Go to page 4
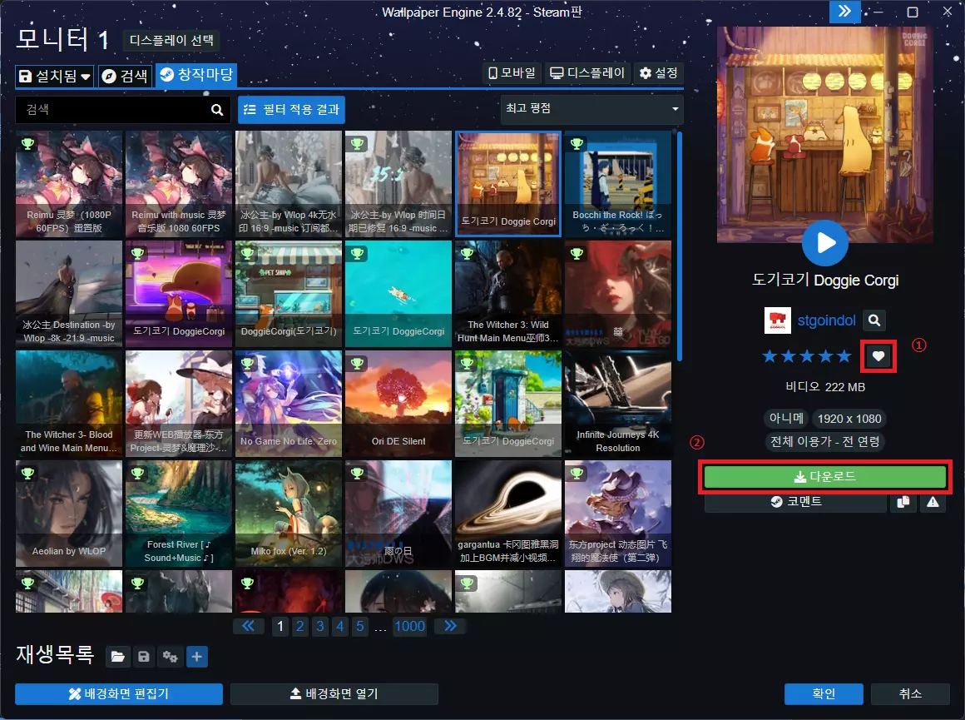The image size is (965, 720). pos(339,626)
